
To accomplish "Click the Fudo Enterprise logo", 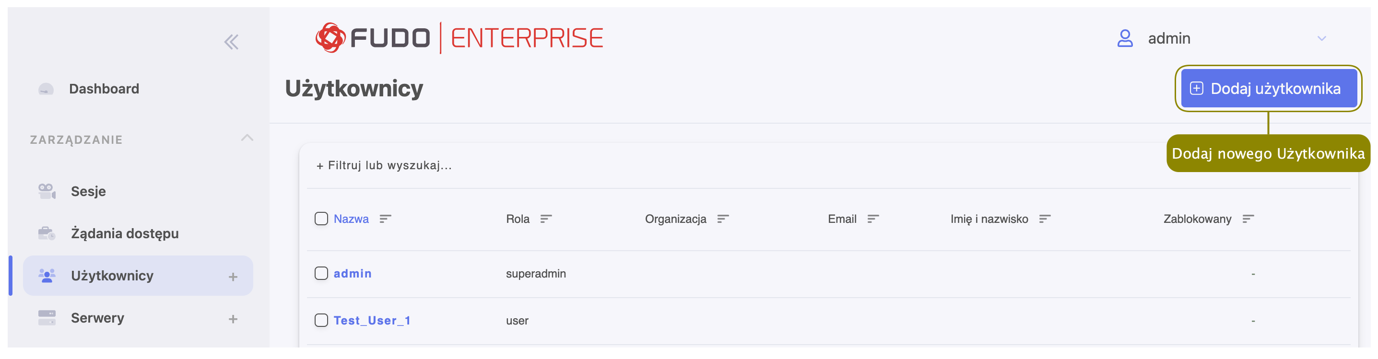I will coord(459,38).
